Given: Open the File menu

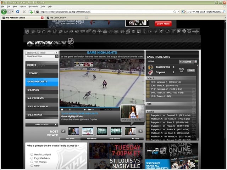Looking at the screenshot, I should pyautogui.click(x=2, y=6).
